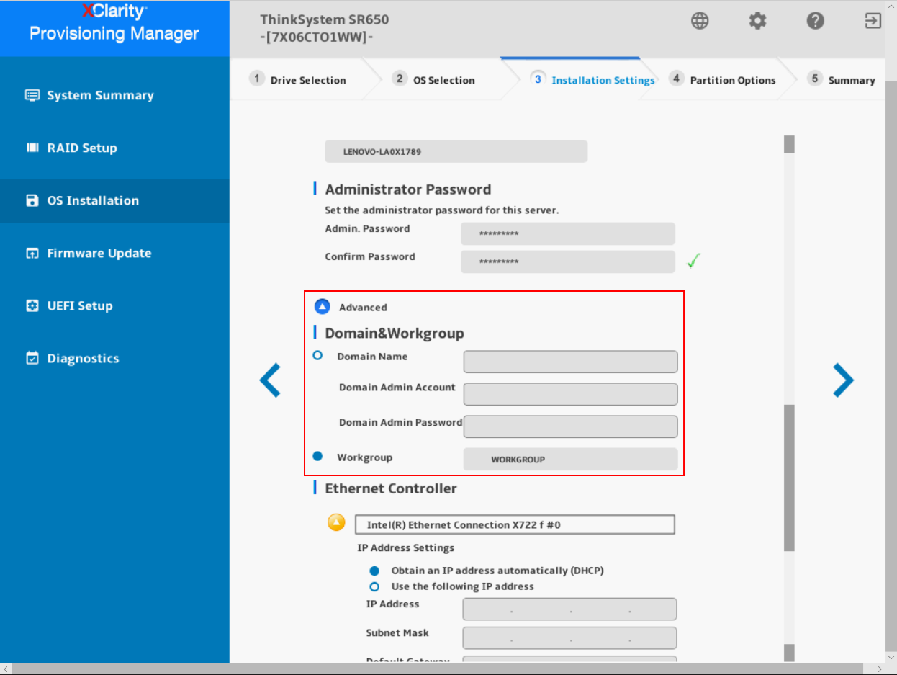Image resolution: width=897 pixels, height=675 pixels.
Task: Click the 'IP Address Settings' label
Action: coord(406,547)
